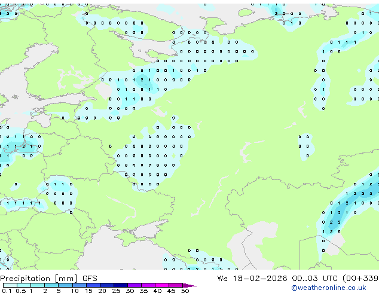Click the '25' legend scale label
This screenshot has width=379, height=293.
click(116, 291)
